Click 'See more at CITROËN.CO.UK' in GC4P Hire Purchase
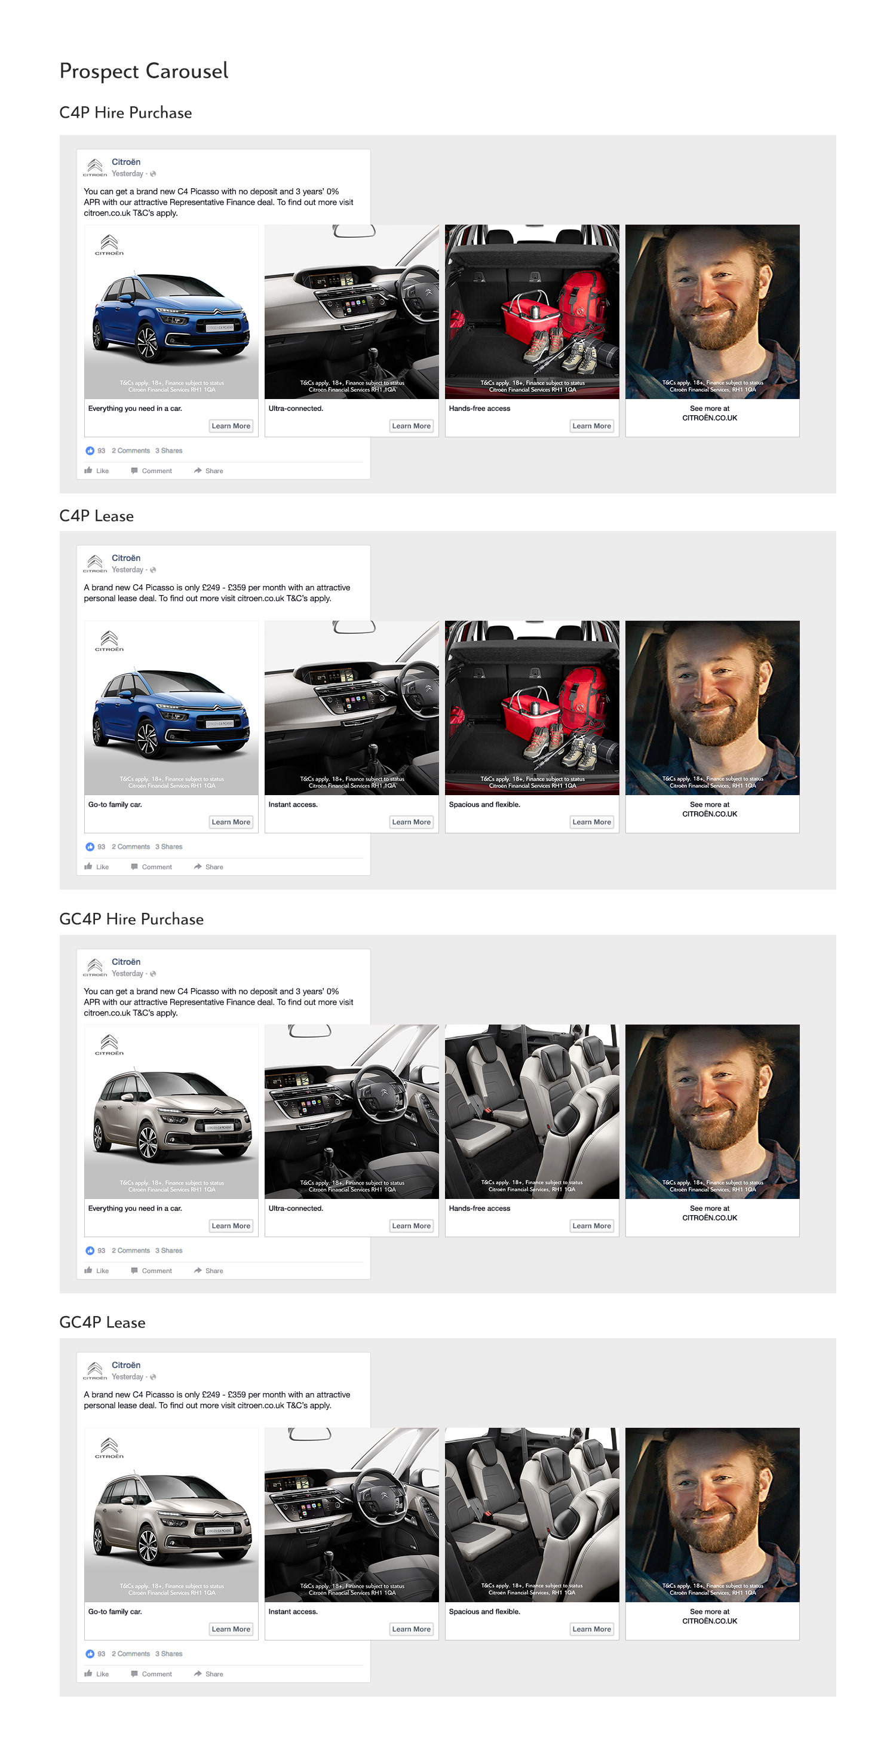The width and height of the screenshot is (896, 1748). click(710, 1213)
